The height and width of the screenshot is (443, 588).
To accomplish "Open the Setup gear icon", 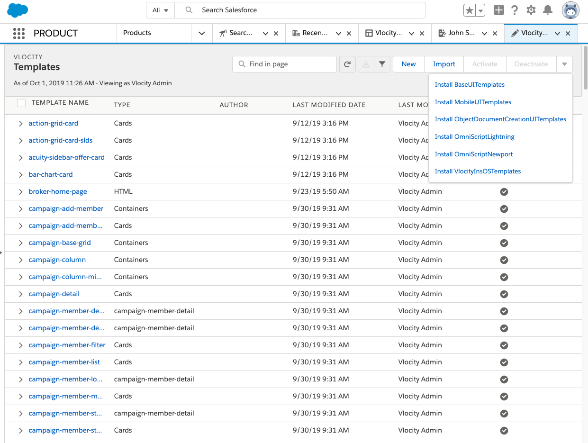I will 531,10.
